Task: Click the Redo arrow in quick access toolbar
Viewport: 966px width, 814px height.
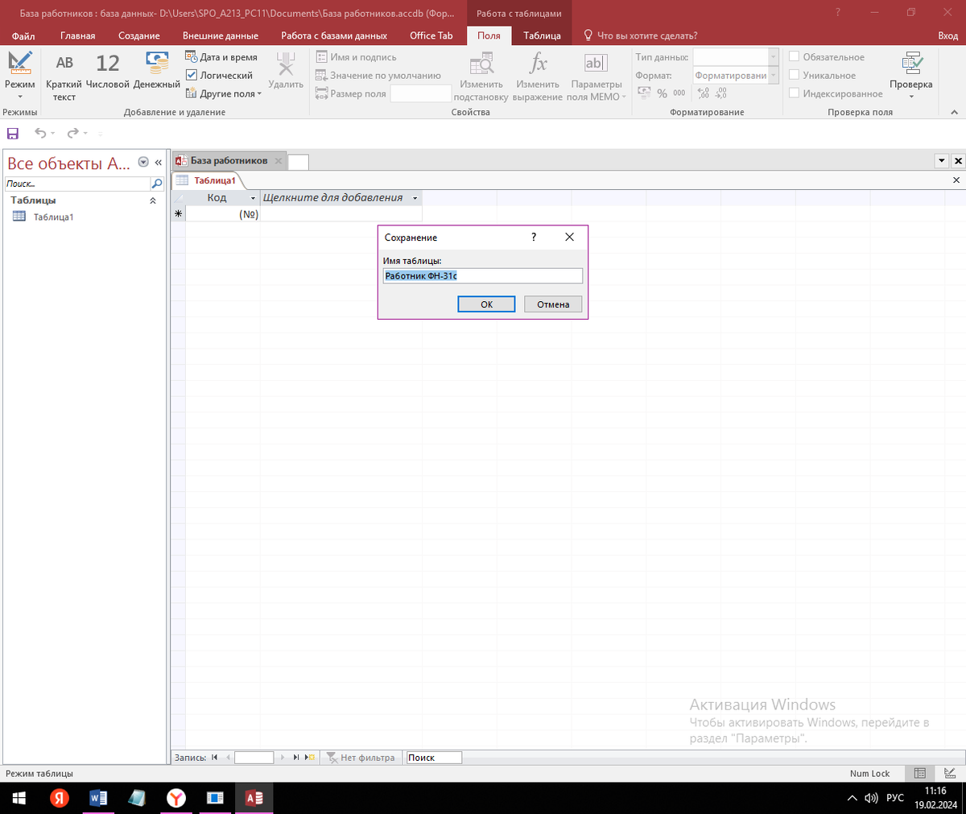Action: click(x=72, y=134)
